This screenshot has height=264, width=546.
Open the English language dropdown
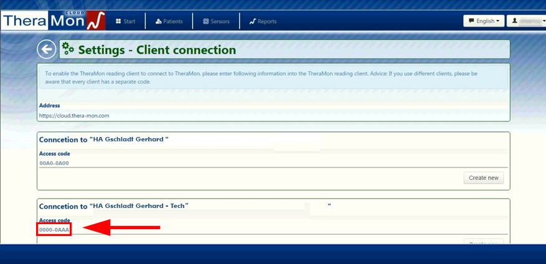pos(483,21)
